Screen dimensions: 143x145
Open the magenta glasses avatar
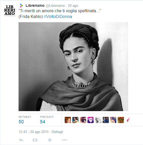click(x=91, y=120)
